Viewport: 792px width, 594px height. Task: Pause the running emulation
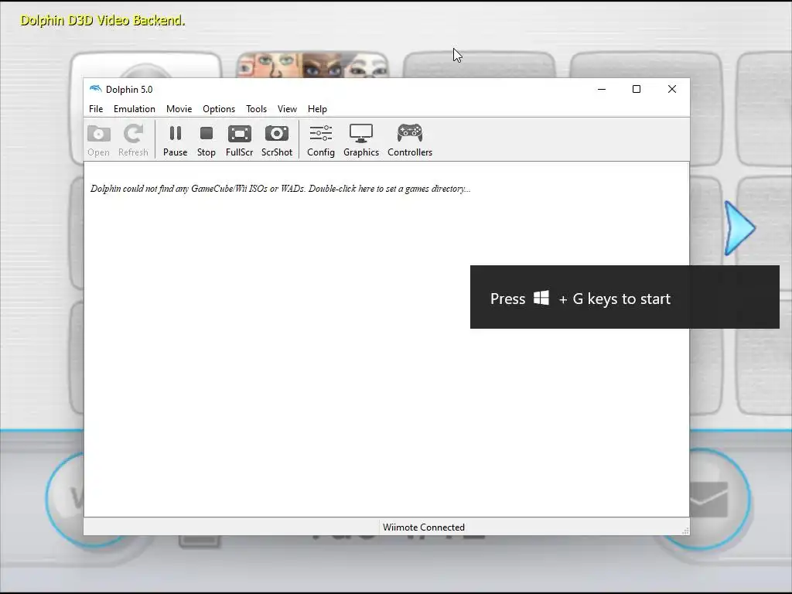click(175, 141)
